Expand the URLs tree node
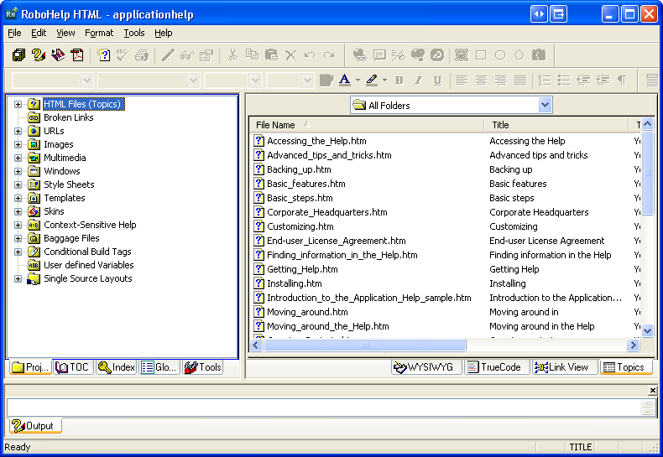This screenshot has width=663, height=457. 18,131
